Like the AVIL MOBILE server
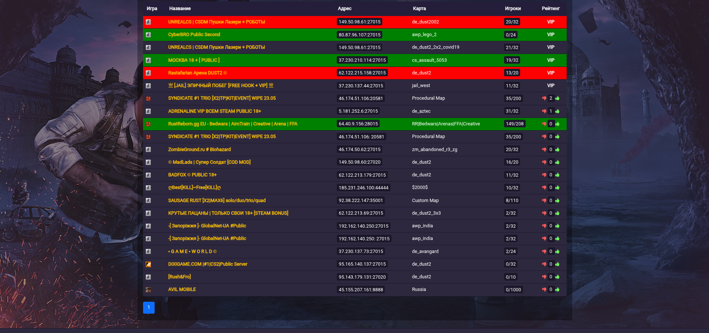 pyautogui.click(x=557, y=289)
